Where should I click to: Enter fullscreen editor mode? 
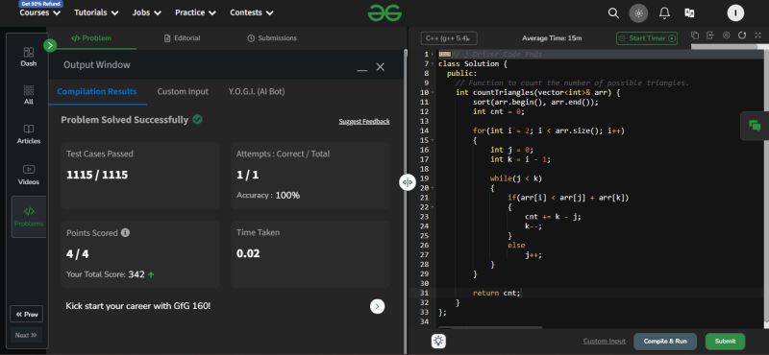coord(757,35)
